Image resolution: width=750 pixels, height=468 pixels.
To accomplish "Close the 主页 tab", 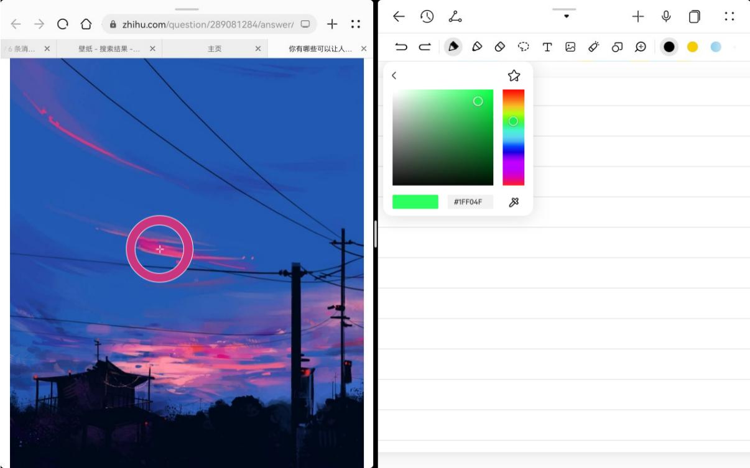I will (x=258, y=48).
